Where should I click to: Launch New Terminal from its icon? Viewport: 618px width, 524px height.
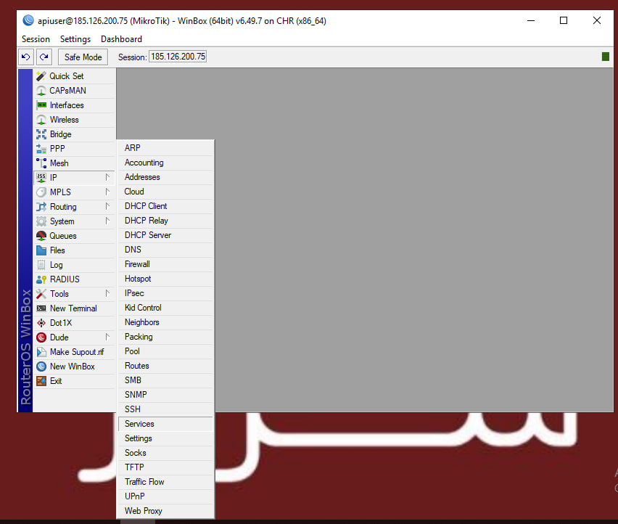[x=41, y=308]
